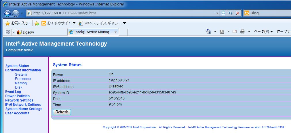This screenshot has height=133, width=291.
Task: Open the Hardware Information link
Action: click(x=23, y=70)
